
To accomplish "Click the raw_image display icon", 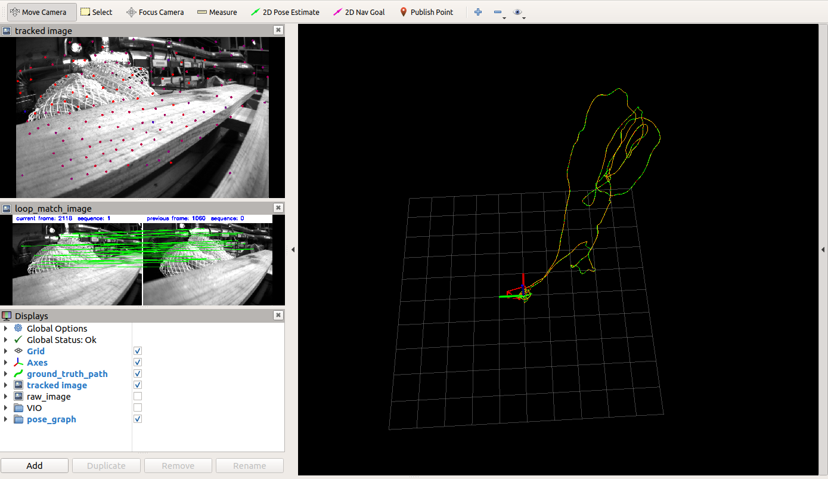I will 18,397.
